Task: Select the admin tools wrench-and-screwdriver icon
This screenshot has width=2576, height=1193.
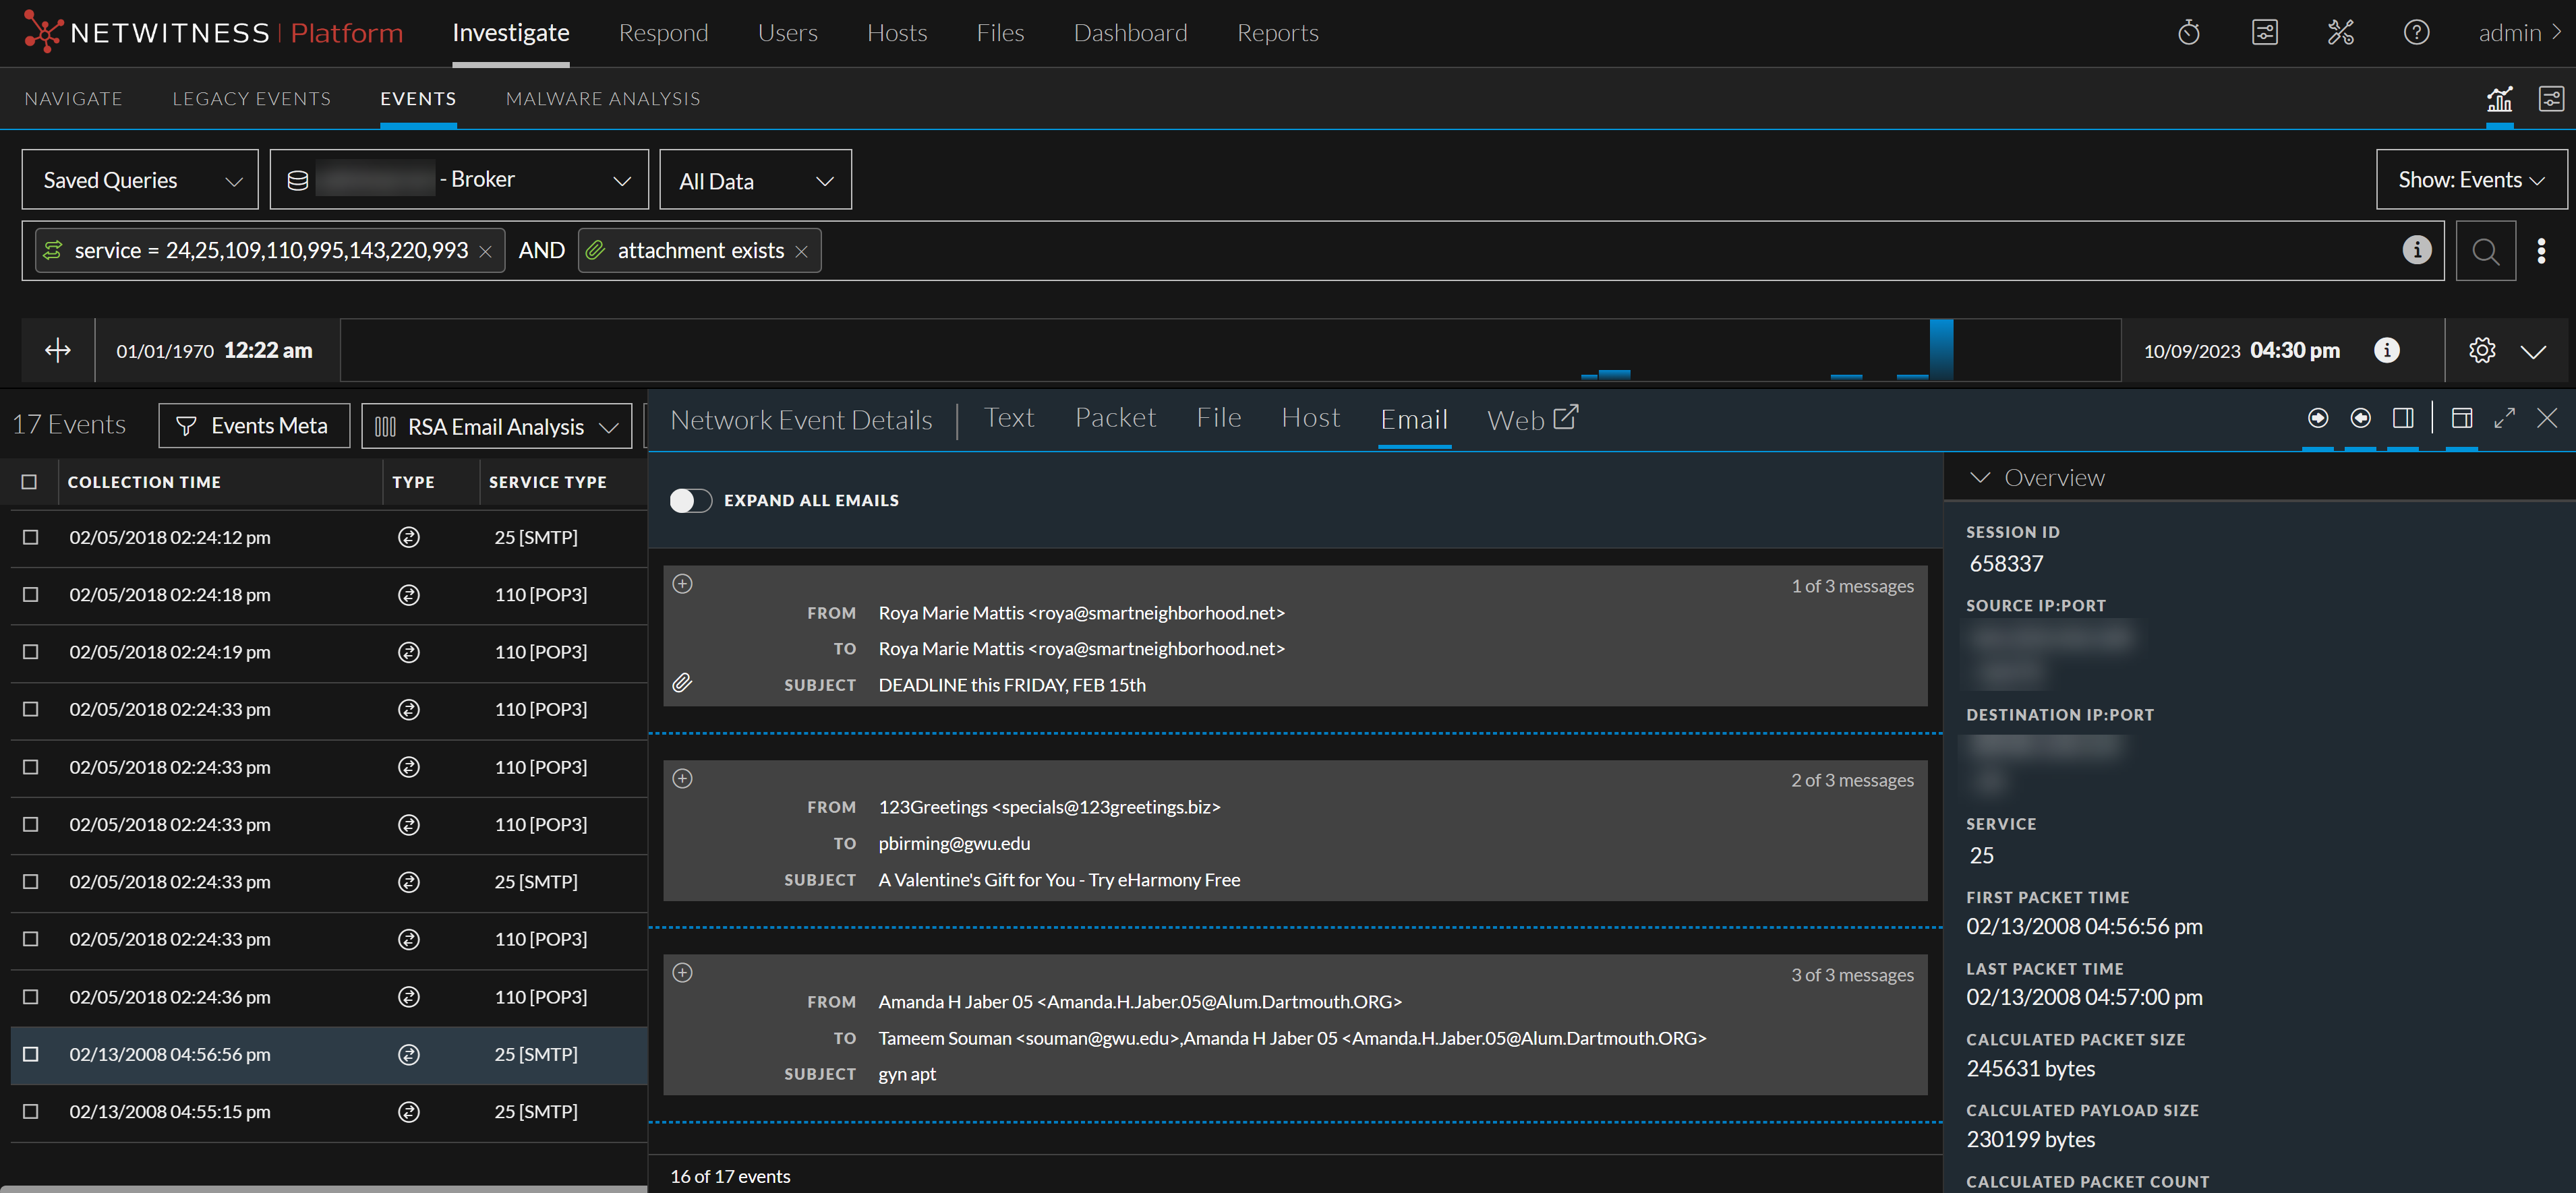Action: (x=2340, y=32)
